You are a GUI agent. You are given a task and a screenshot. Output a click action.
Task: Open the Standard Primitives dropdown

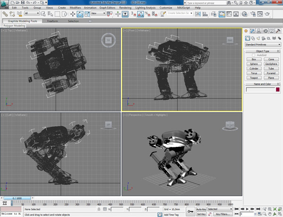click(263, 44)
